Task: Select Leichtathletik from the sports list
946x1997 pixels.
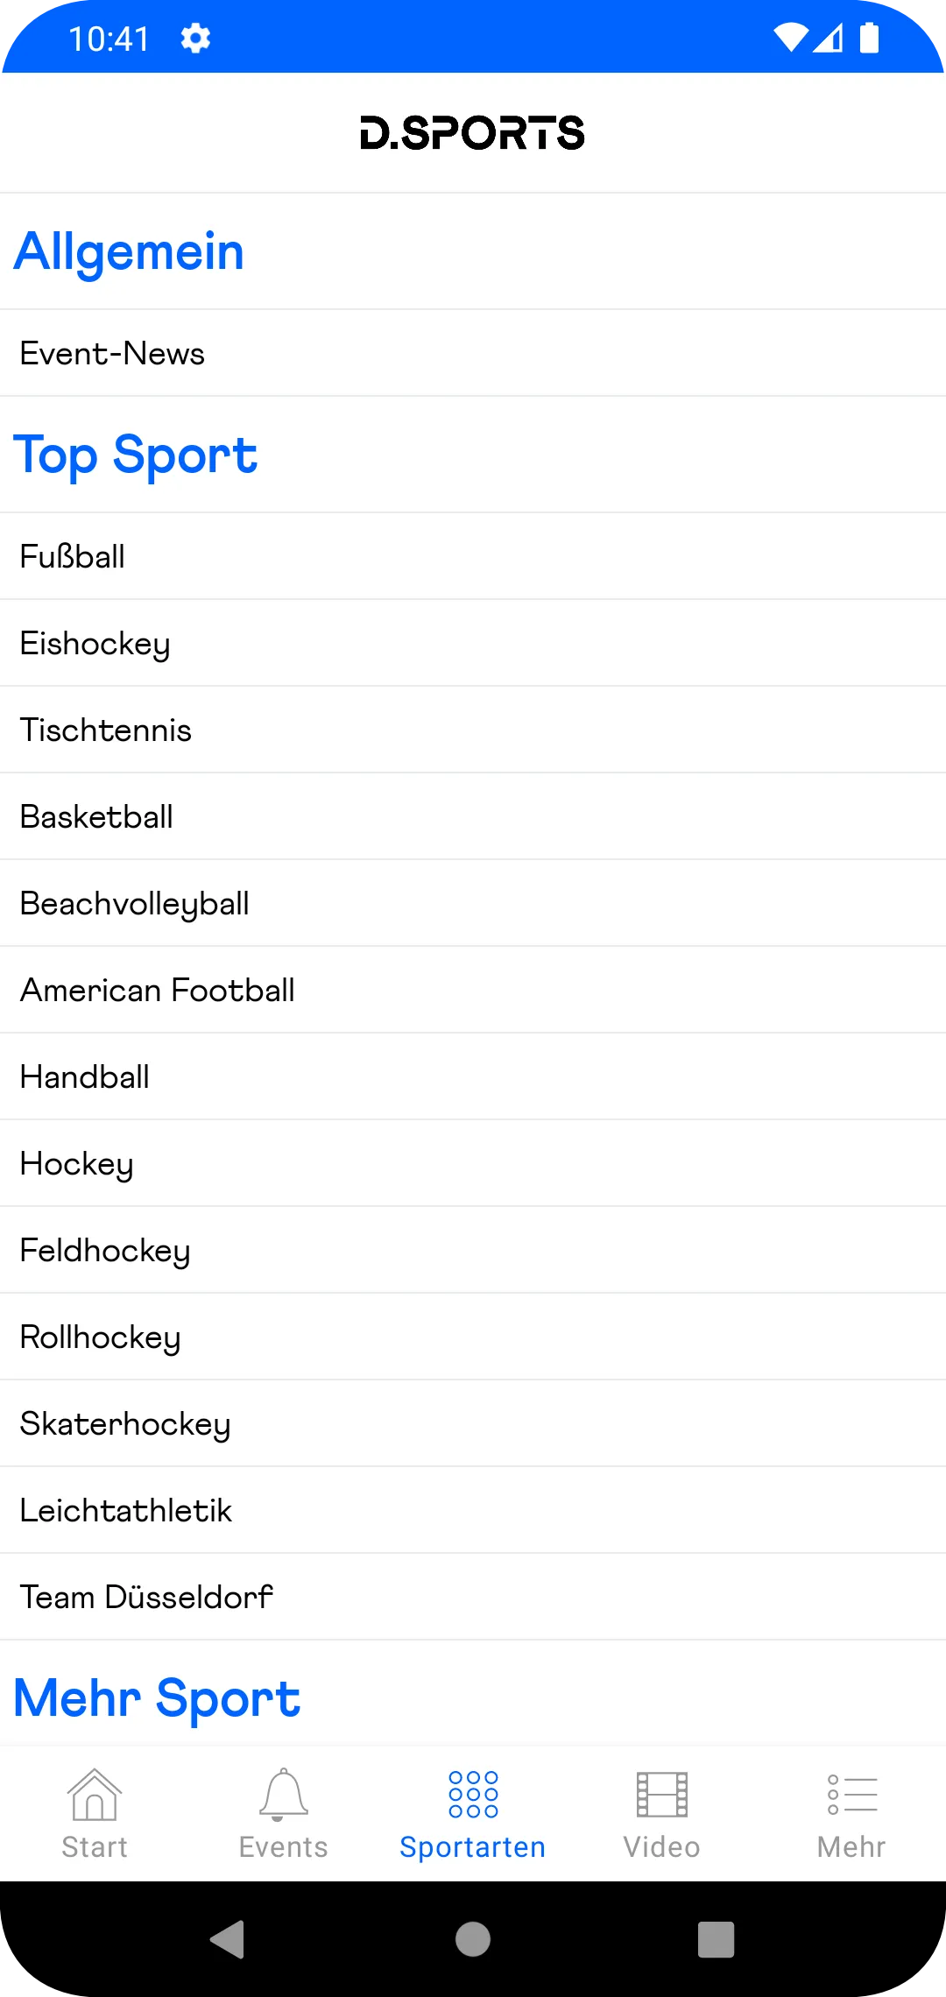Action: coord(125,1510)
